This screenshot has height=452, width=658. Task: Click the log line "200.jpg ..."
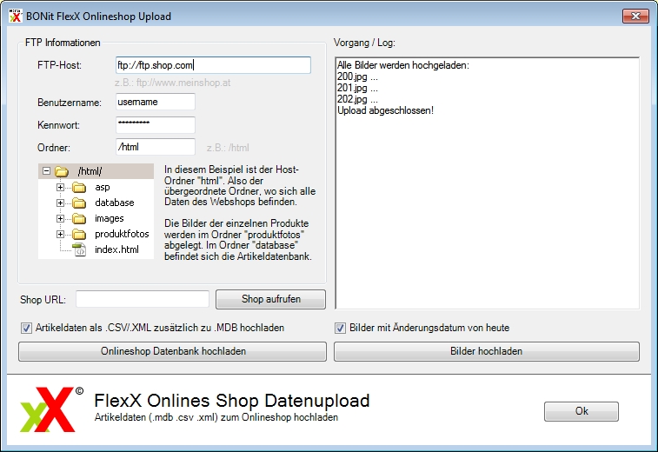357,76
